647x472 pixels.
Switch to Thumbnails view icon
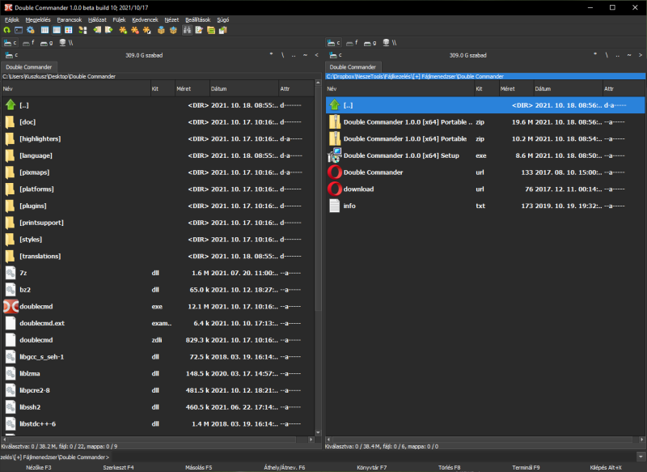69,30
